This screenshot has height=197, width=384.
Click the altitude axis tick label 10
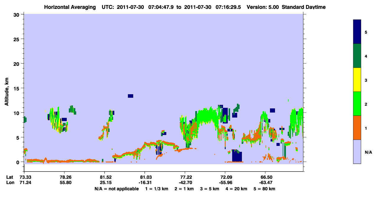point(17,113)
